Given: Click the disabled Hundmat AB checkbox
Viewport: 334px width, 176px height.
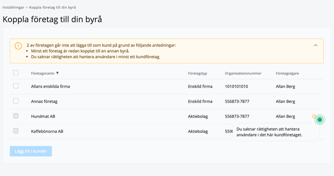Looking at the screenshot, I should click(16, 116).
